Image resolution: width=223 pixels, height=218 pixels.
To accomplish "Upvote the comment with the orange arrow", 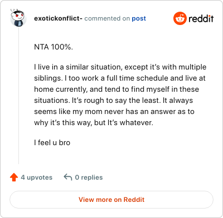I will 14,177.
